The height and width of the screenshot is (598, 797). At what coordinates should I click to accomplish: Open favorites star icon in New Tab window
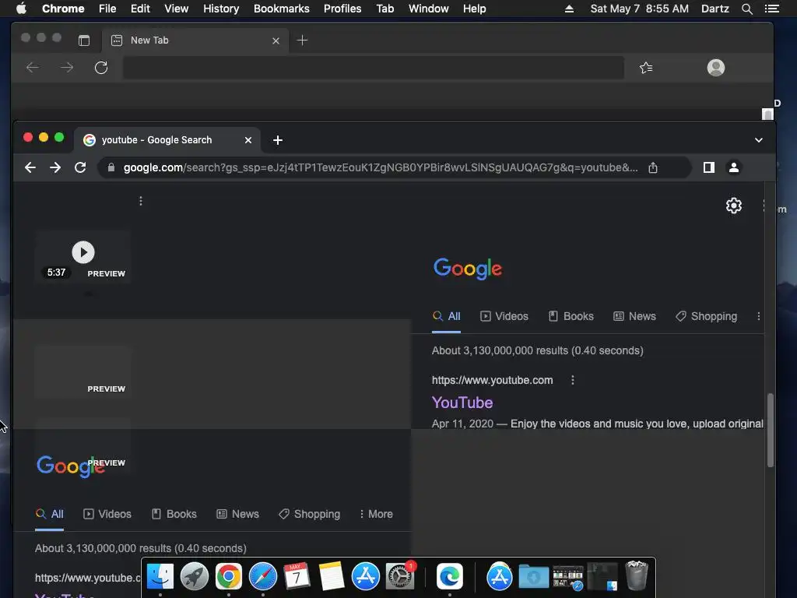pos(646,68)
